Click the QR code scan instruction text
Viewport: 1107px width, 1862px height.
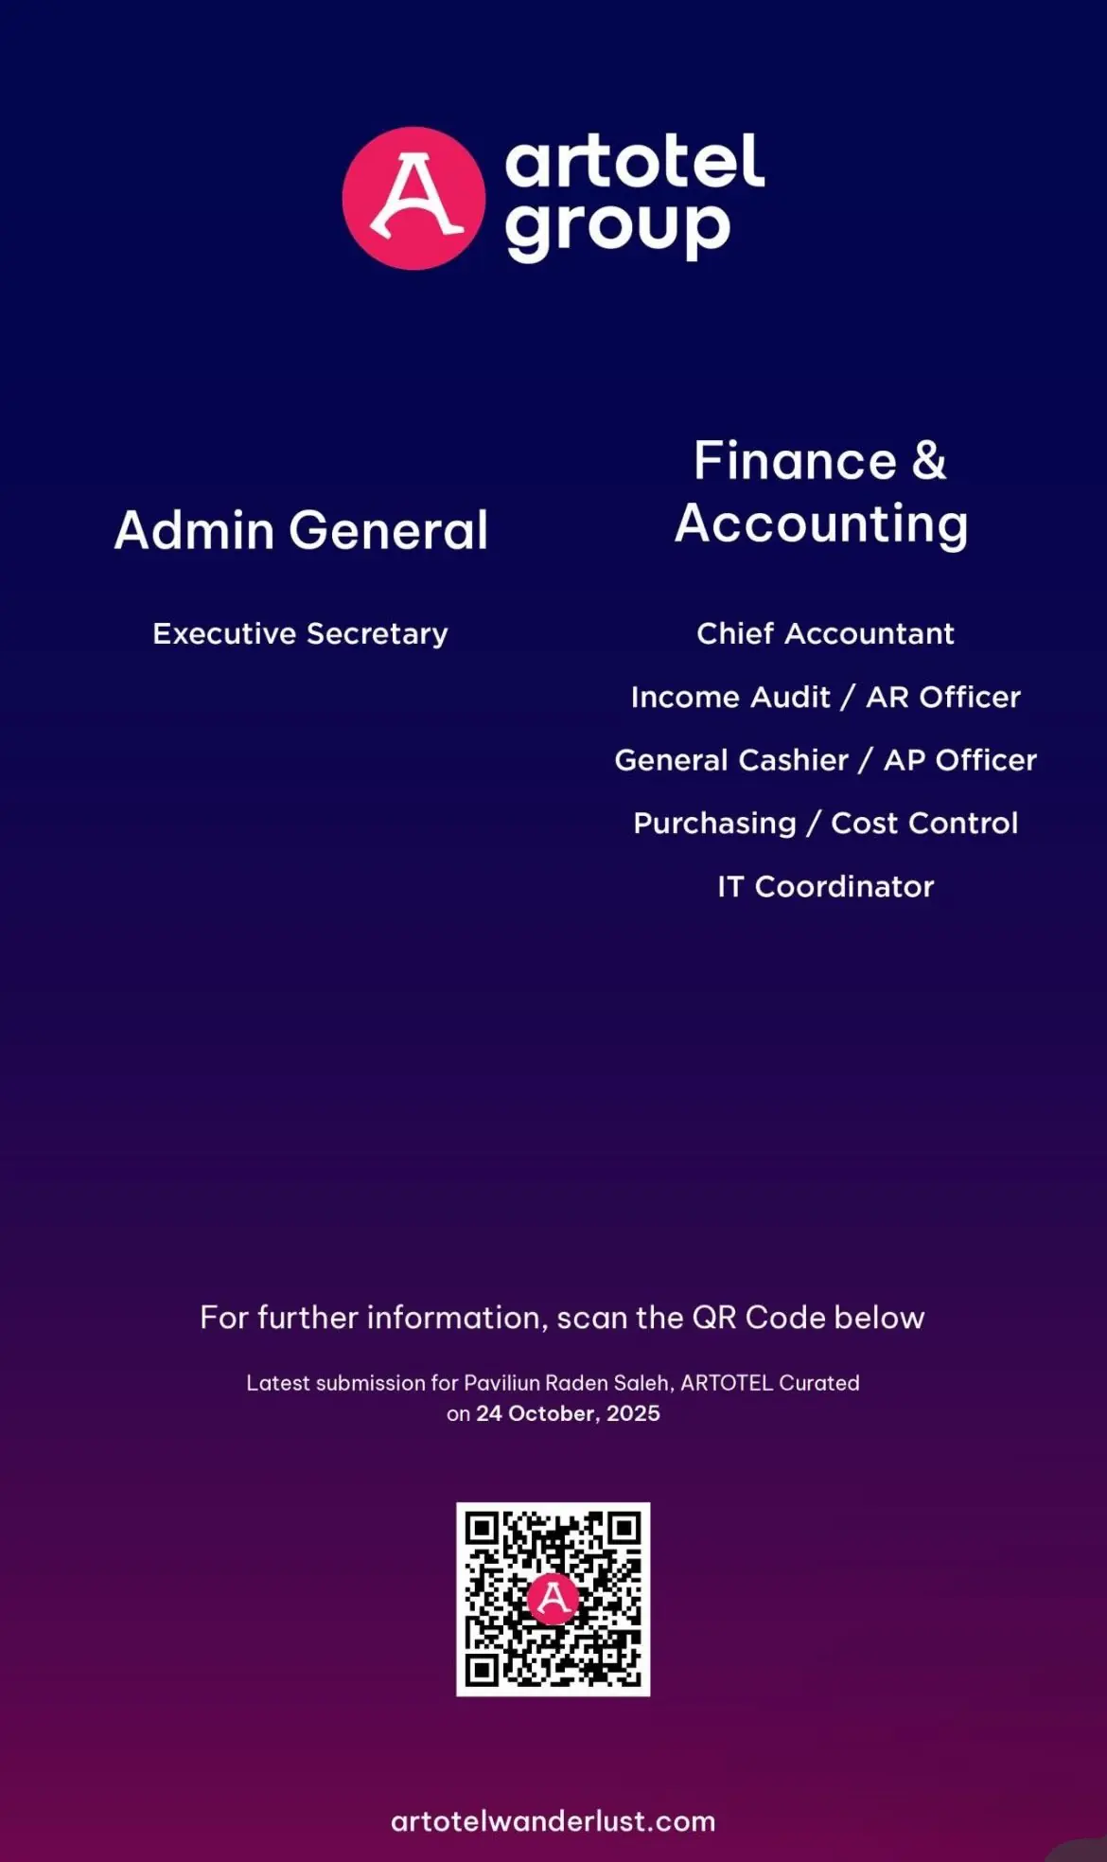tap(562, 1318)
